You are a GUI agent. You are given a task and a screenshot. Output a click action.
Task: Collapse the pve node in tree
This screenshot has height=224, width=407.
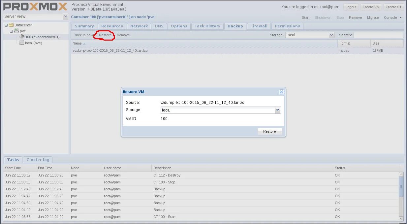[x=12, y=31]
